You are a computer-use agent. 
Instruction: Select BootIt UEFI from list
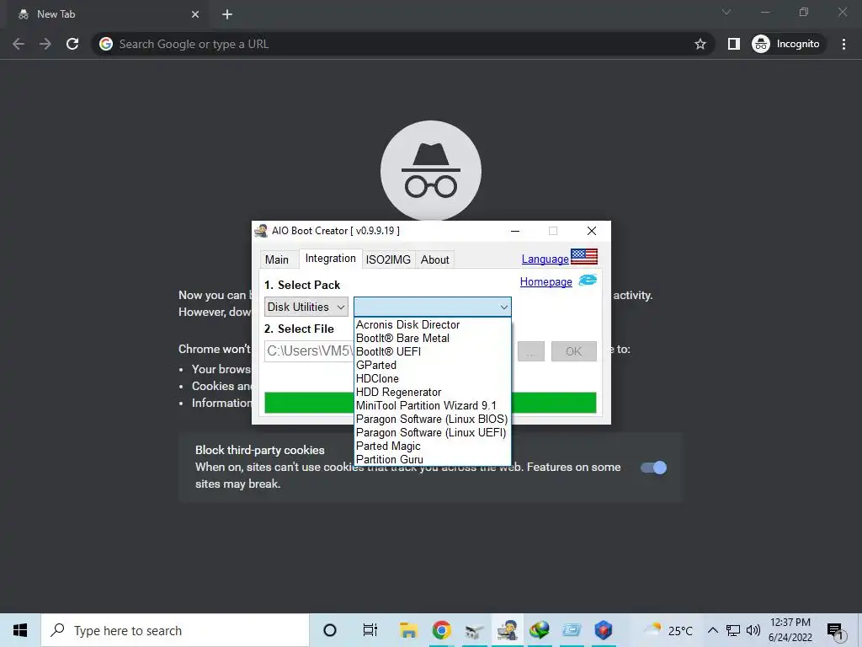click(432, 351)
